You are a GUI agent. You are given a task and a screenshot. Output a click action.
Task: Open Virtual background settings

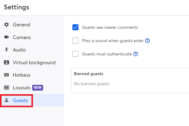pyautogui.click(x=34, y=63)
